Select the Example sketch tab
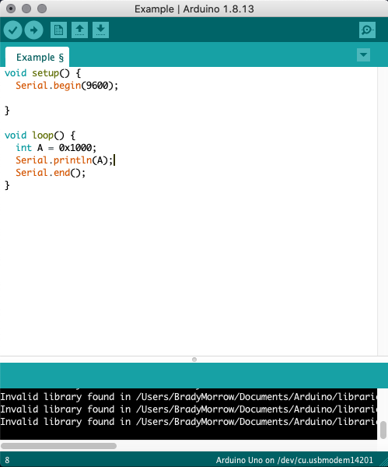The height and width of the screenshot is (467, 388). pos(37,57)
